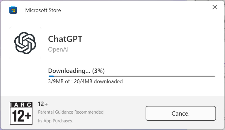Click the colorful Windows logo inside store icon
The image size is (225, 130).
tap(13, 11)
